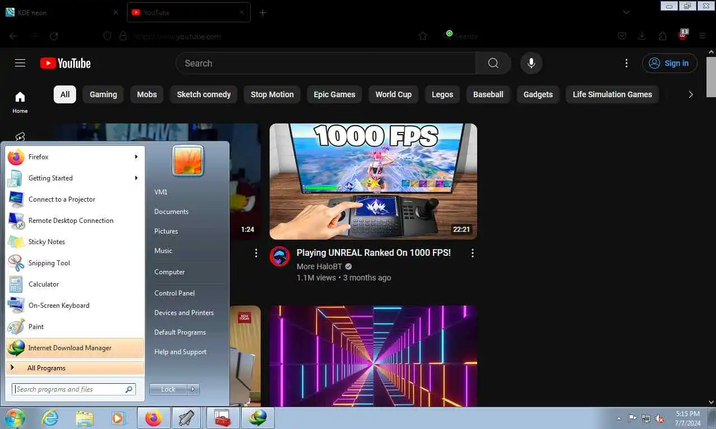716x429 pixels.
Task: Search with your voice microphone button
Action: tap(531, 63)
